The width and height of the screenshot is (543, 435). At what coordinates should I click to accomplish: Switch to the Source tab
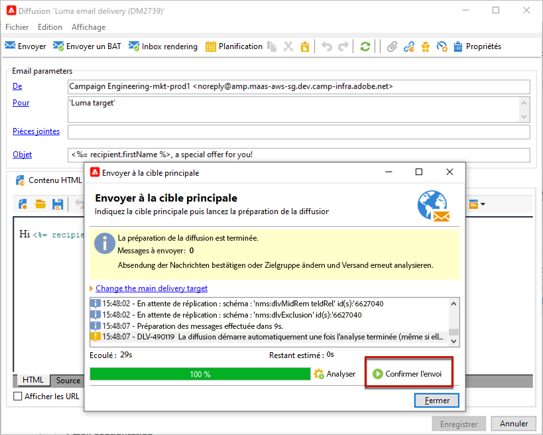click(68, 380)
